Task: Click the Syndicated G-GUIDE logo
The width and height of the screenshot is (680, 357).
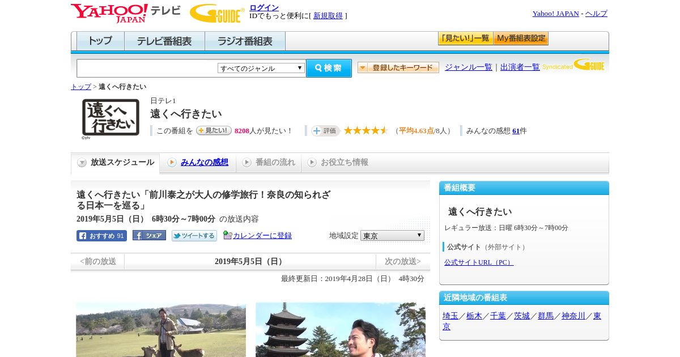Action: [573, 65]
